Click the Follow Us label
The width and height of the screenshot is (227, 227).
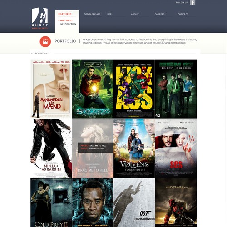[x=182, y=3]
